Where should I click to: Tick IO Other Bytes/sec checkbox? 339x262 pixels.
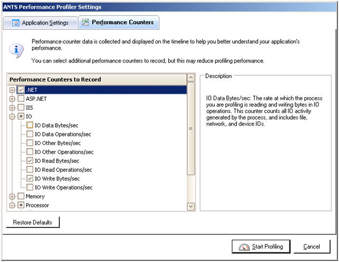[x=30, y=143]
